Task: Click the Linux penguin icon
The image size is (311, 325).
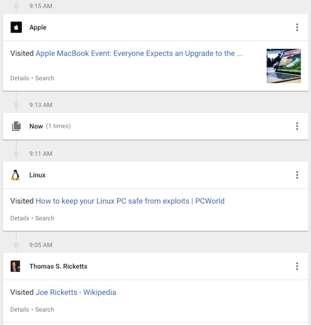Action: [16, 175]
